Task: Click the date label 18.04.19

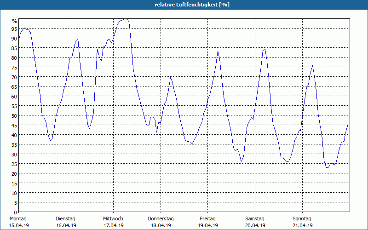Action: coord(161,225)
